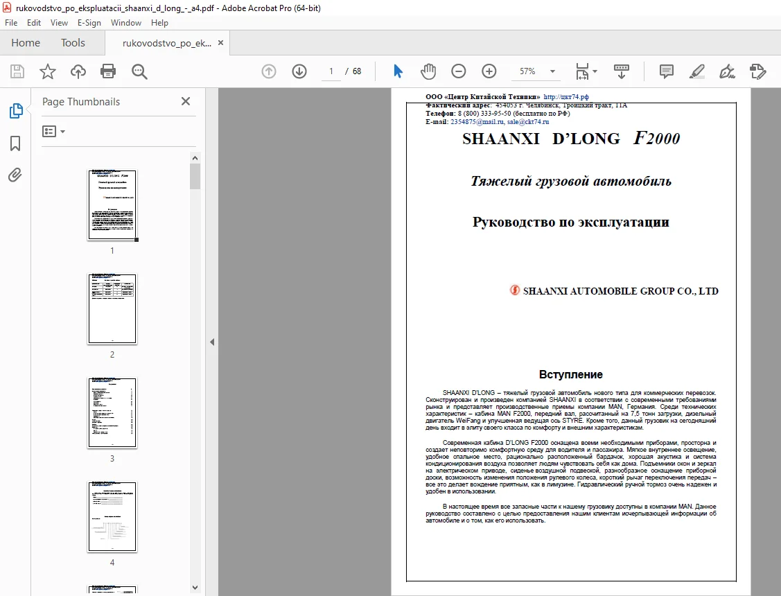Switch to the Tools tab
The height and width of the screenshot is (596, 781).
[x=73, y=43]
